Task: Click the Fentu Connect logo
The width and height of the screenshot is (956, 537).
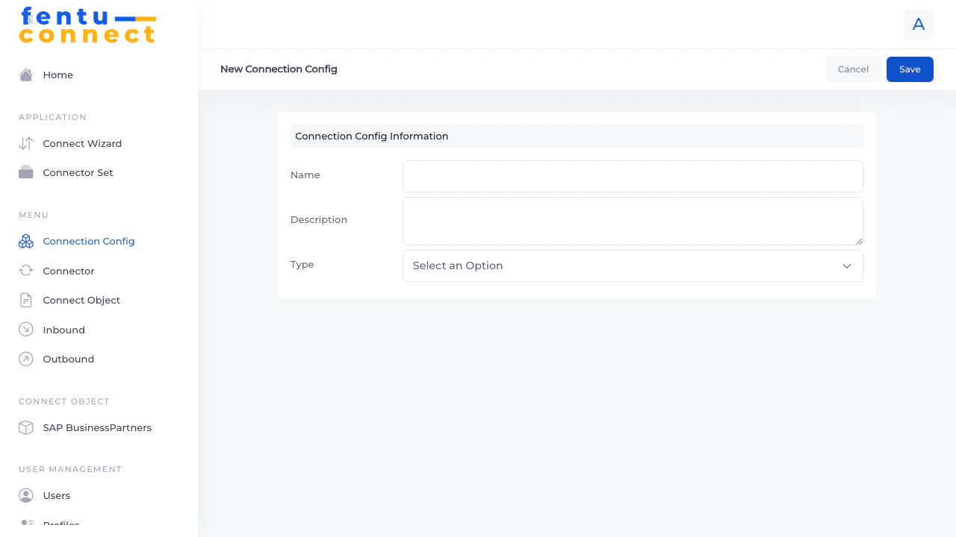Action: click(87, 25)
